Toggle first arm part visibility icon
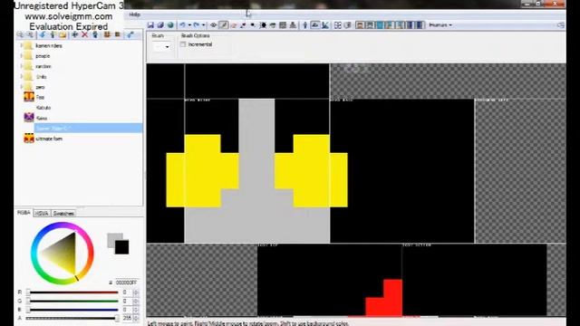Screen dimensions: 580x326 pyautogui.click(x=390, y=25)
